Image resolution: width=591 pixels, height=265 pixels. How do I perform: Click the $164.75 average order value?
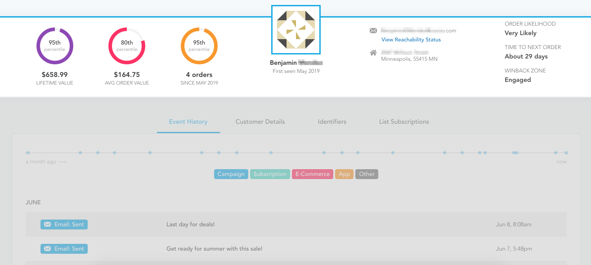(x=127, y=75)
